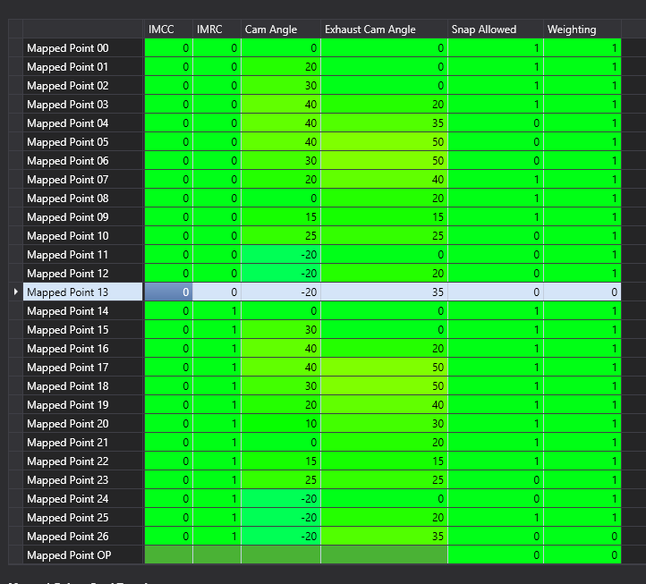646x584 pixels.
Task: Click Cam Angle cell for Mapped Point 01
Action: (281, 67)
